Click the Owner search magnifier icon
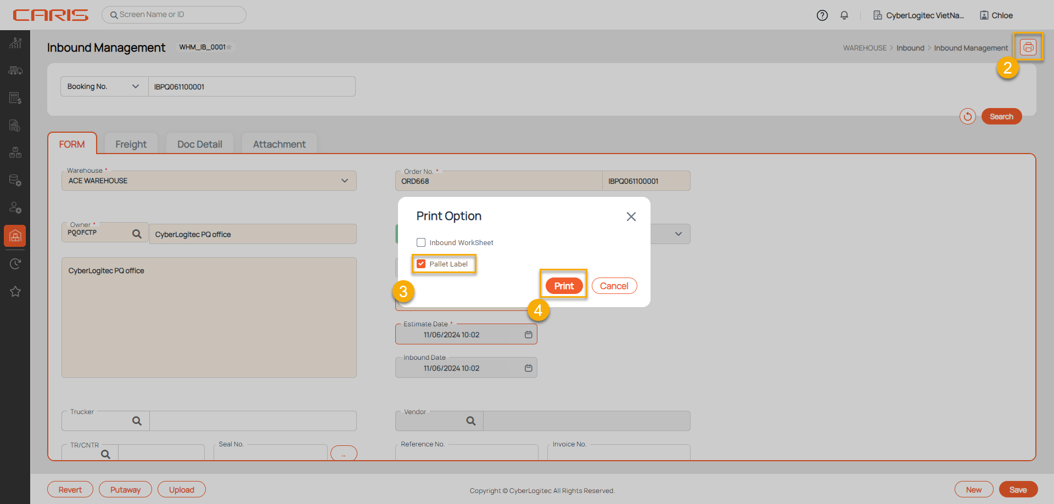1054x504 pixels. pos(137,234)
